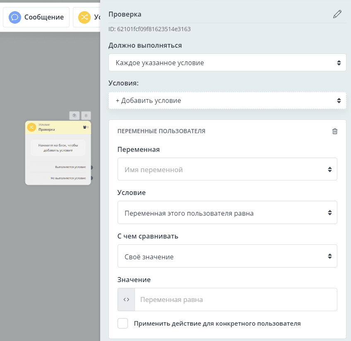Click into the Переменная равна value field
Image resolution: width=351 pixels, height=341 pixels.
[x=236, y=300]
